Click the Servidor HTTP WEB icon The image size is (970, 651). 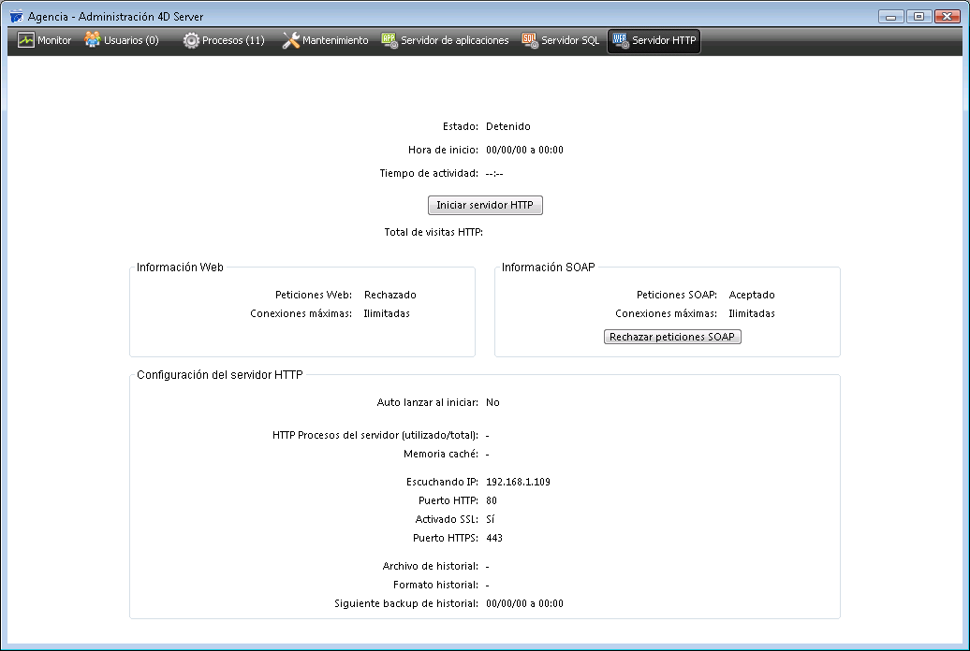tap(621, 41)
